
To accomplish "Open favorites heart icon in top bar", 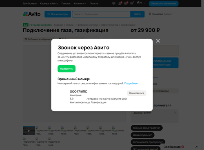I will coord(114,4).
